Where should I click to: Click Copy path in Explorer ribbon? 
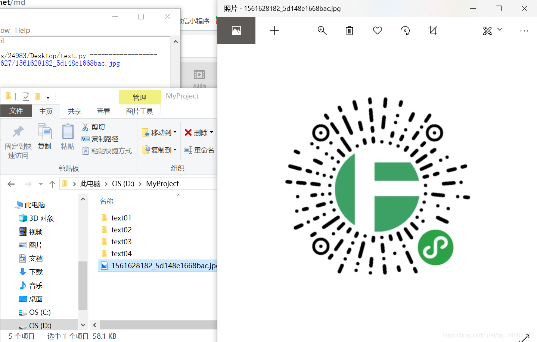[100, 139]
